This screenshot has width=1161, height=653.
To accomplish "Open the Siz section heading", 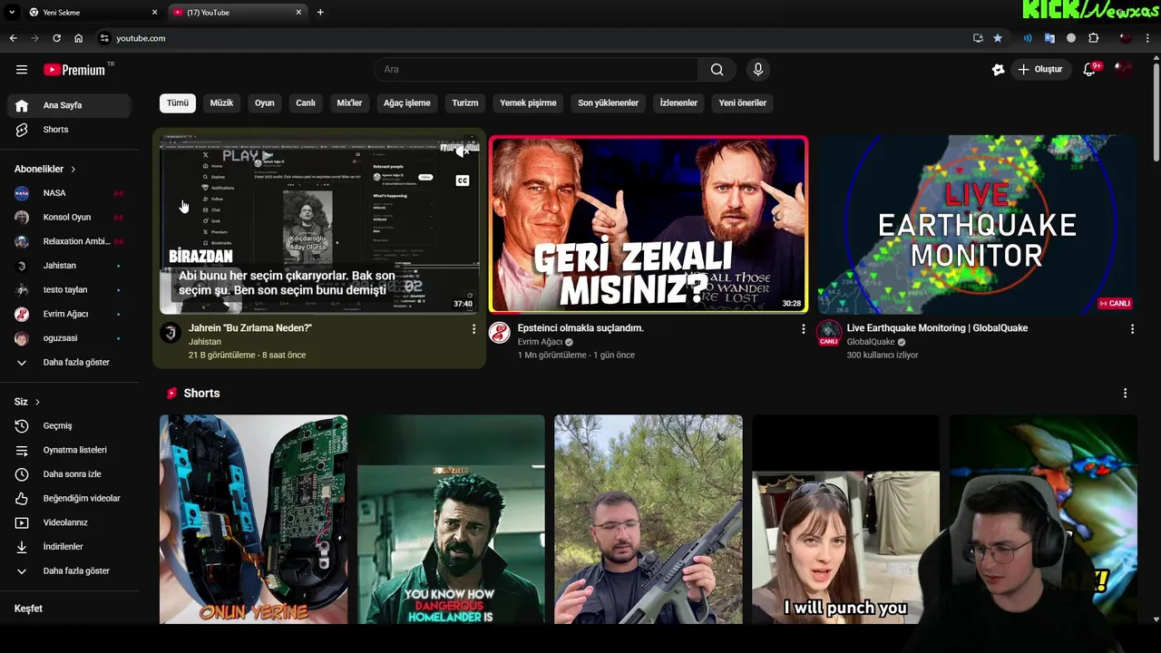I will tap(27, 402).
